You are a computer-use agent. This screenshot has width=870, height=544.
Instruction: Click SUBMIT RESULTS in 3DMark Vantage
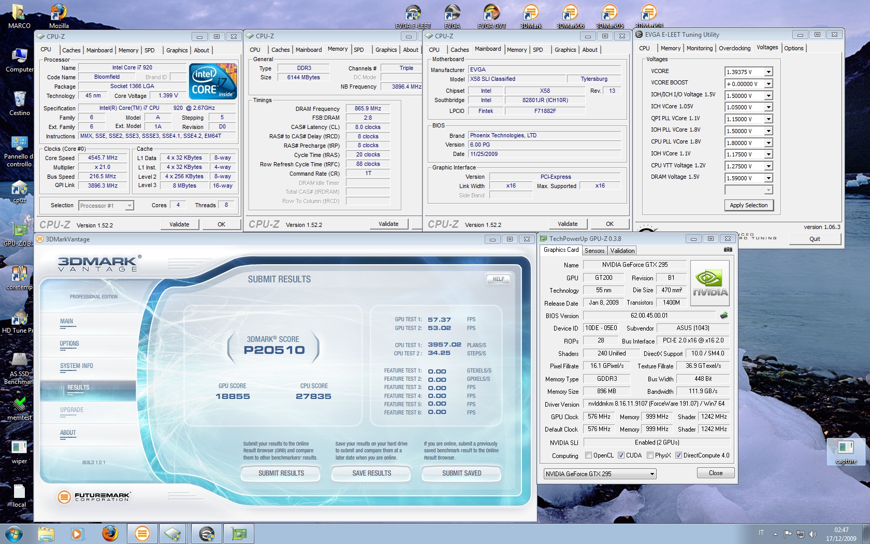click(x=281, y=474)
